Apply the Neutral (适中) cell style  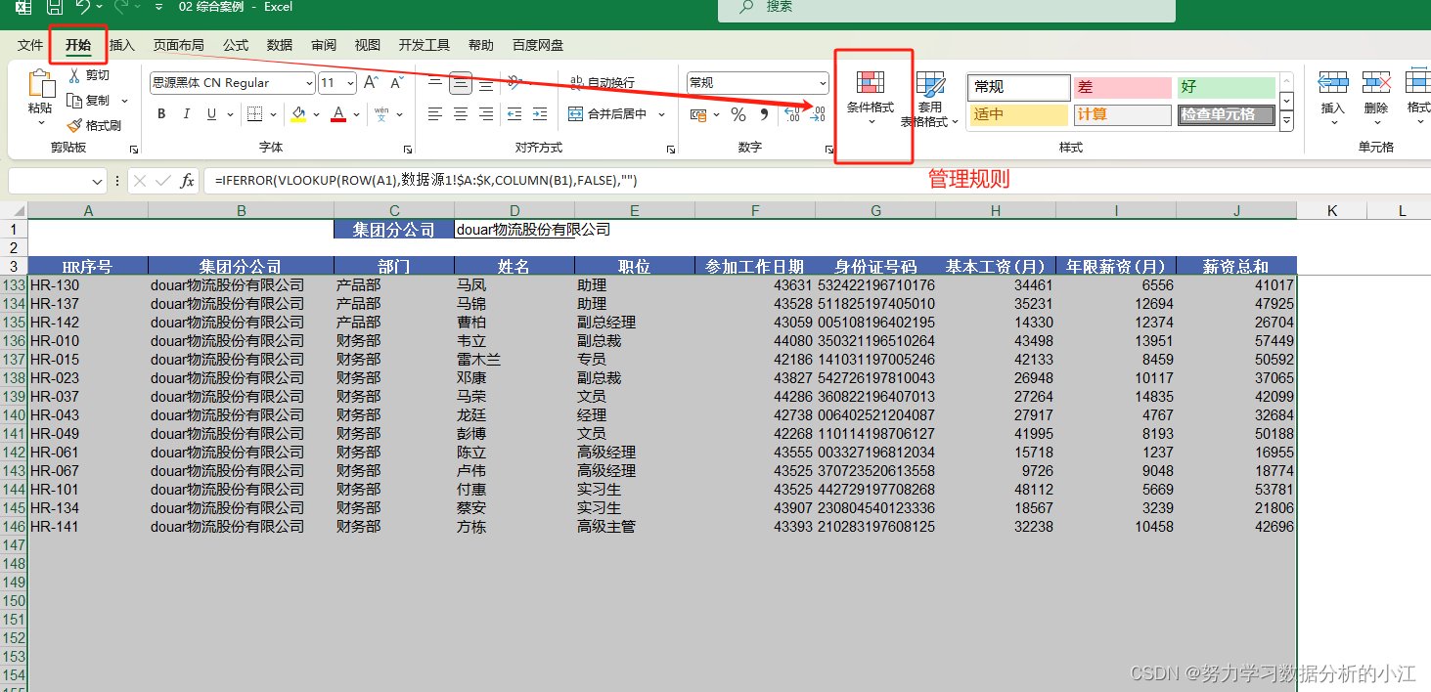pyautogui.click(x=1019, y=114)
